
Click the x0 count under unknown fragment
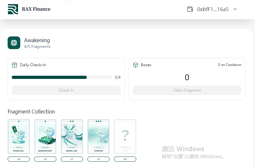coord(125,159)
